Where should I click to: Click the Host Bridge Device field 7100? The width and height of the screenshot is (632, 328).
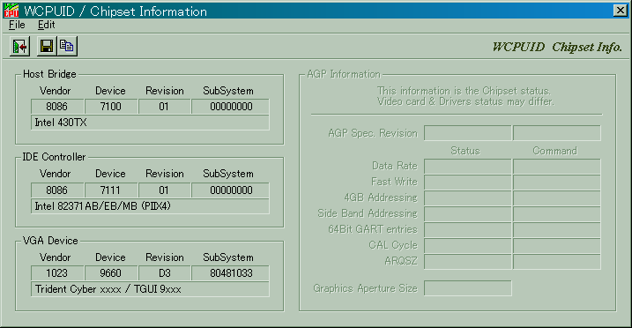[x=111, y=107]
